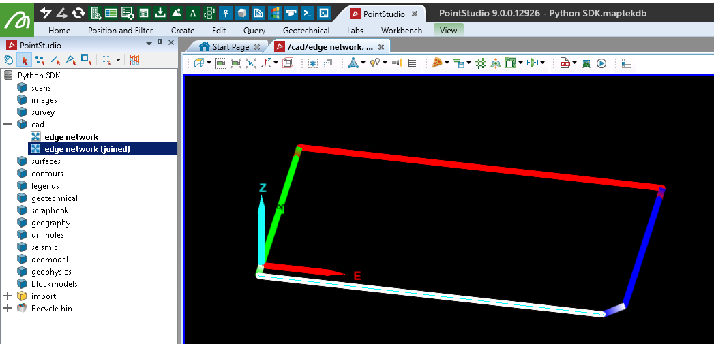Select the hand pan tool
This screenshot has width=714, height=344.
pyautogui.click(x=9, y=60)
